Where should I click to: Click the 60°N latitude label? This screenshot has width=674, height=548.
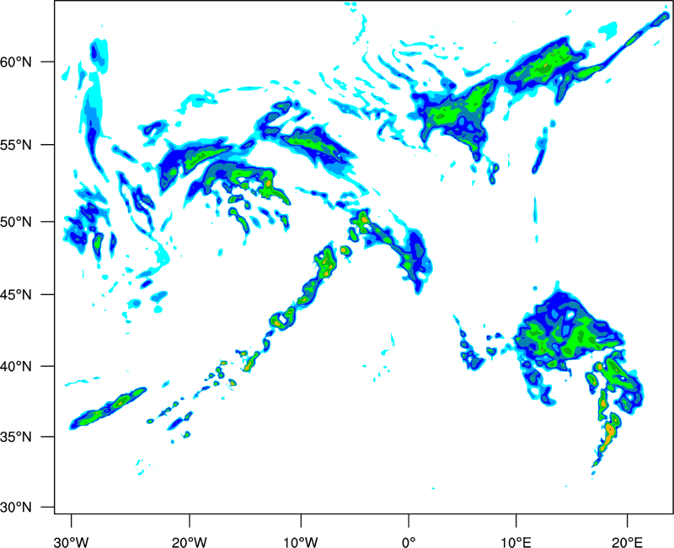click(16, 62)
